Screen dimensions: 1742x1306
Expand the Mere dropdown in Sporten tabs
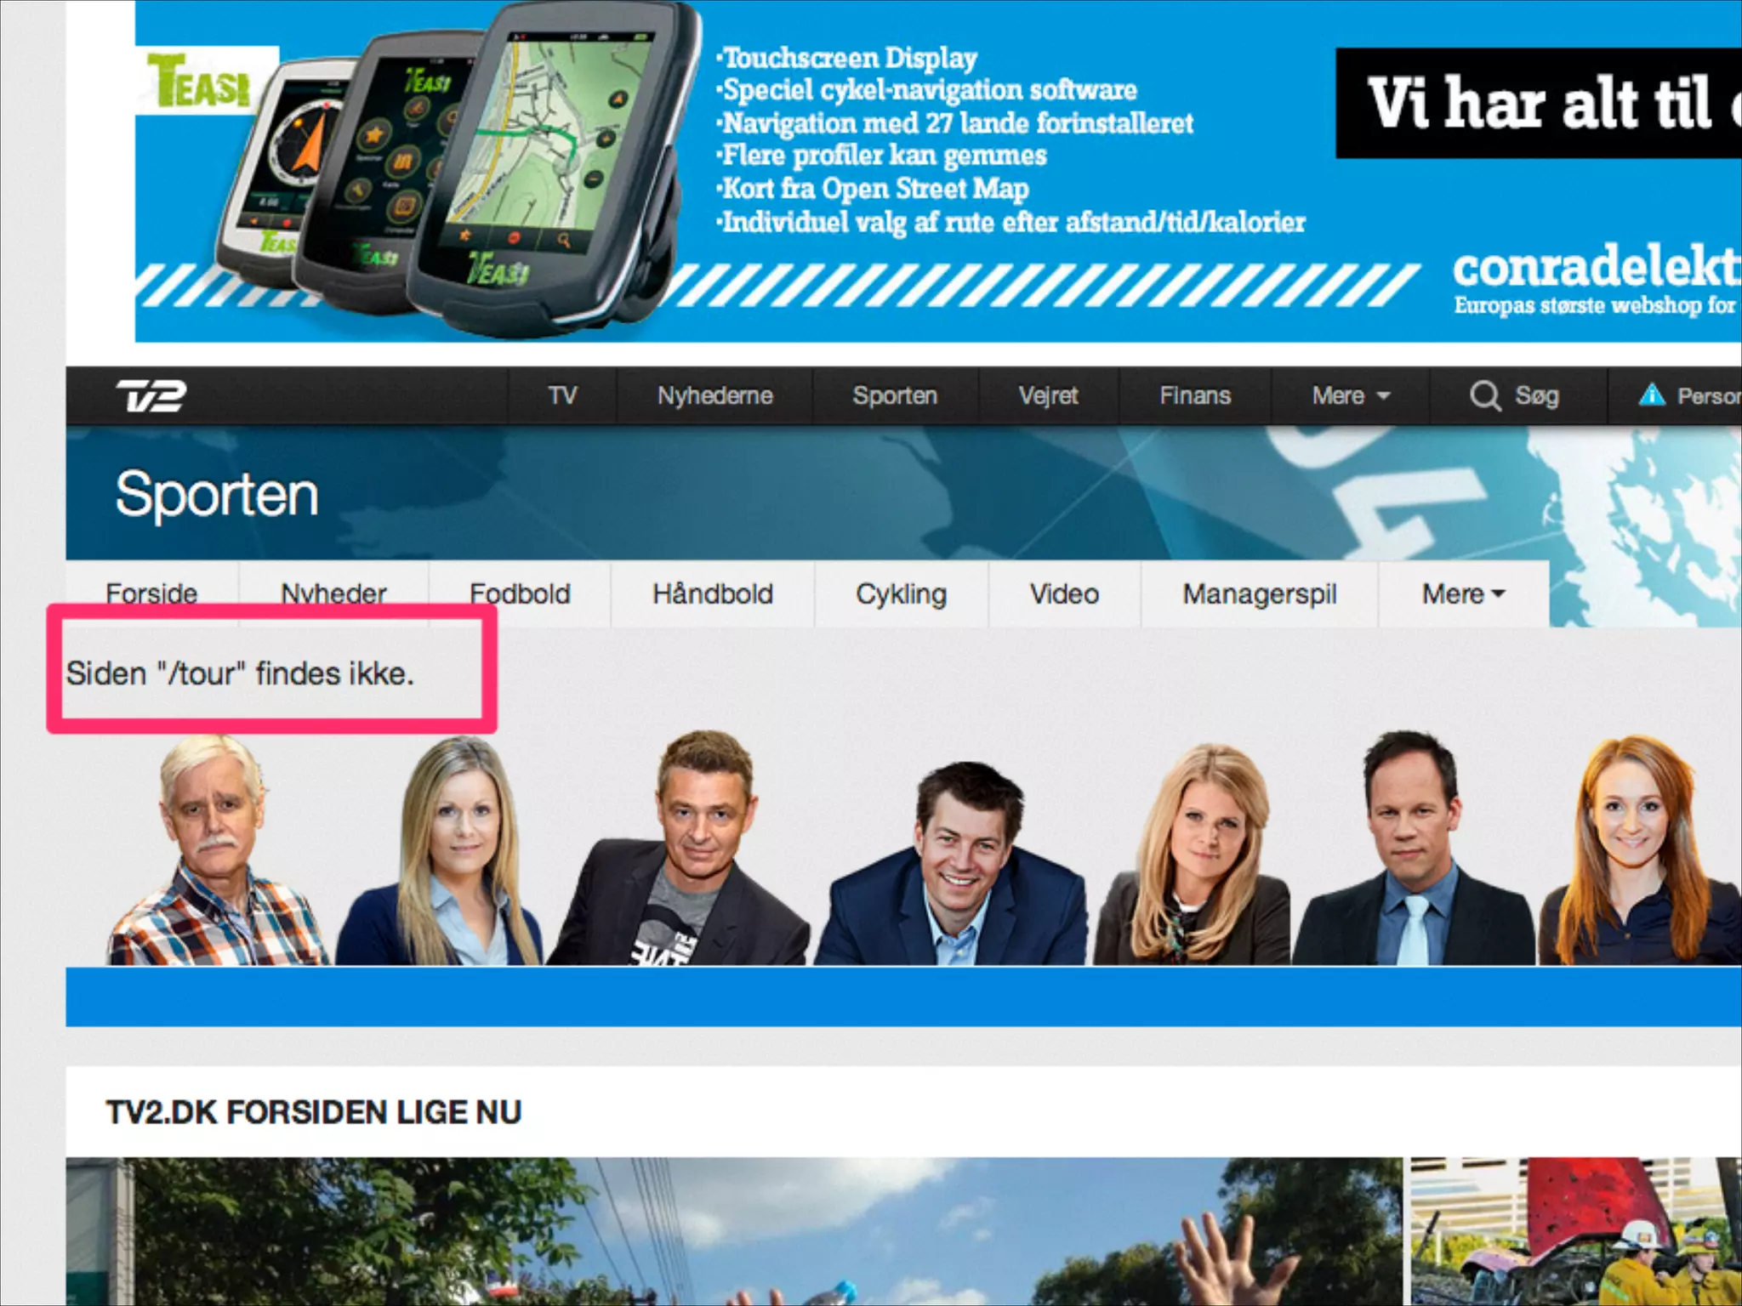coord(1462,593)
